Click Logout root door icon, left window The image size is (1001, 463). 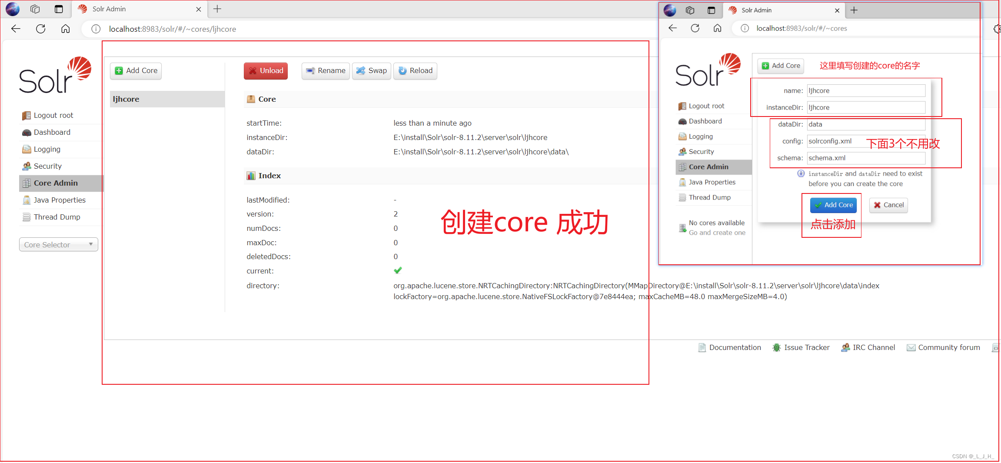(27, 115)
